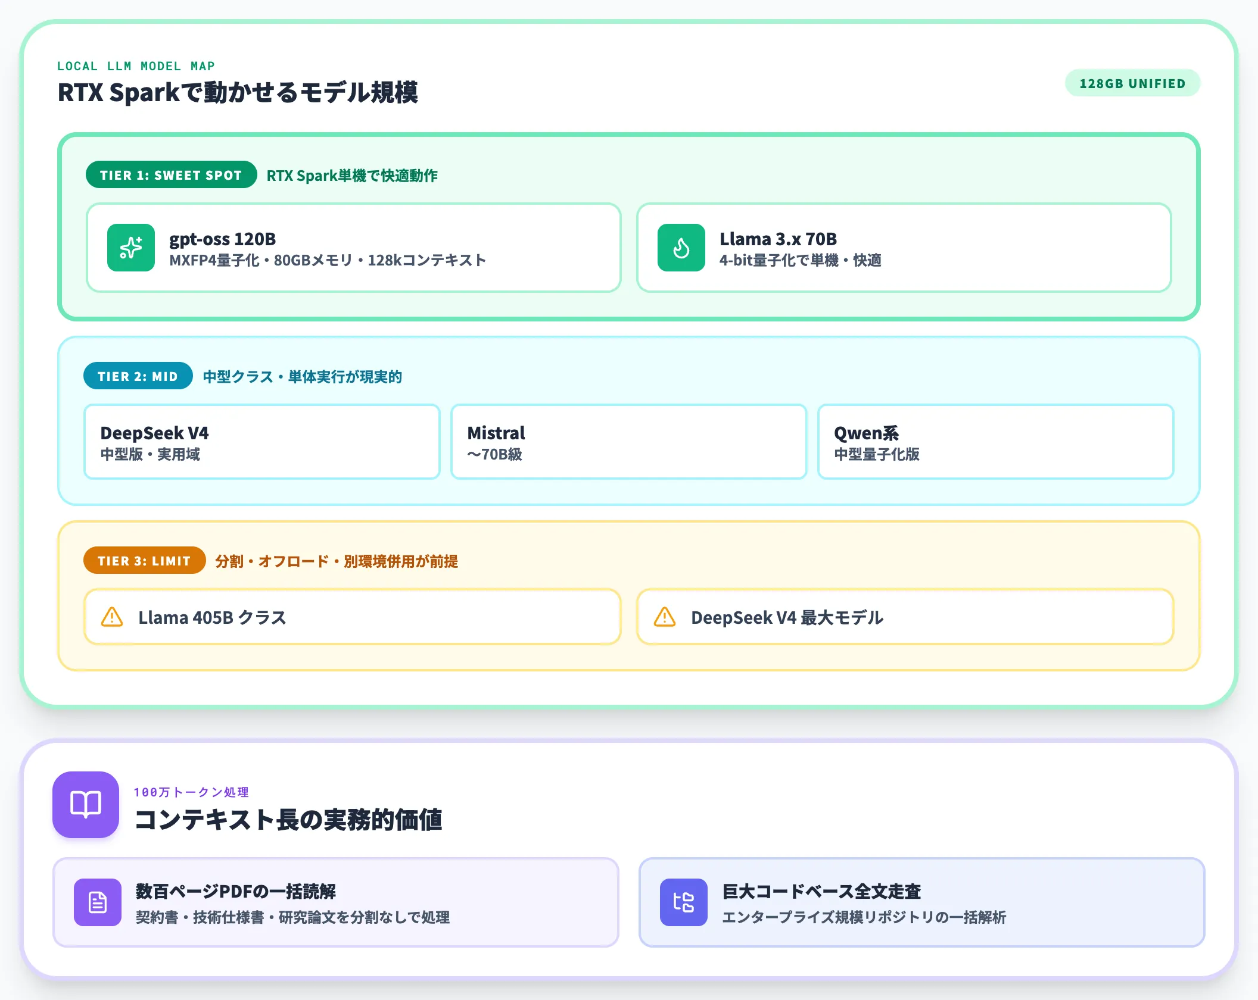This screenshot has width=1258, height=1000.
Task: Click the TIER 1: SWEET SPOT pill
Action: [x=172, y=175]
